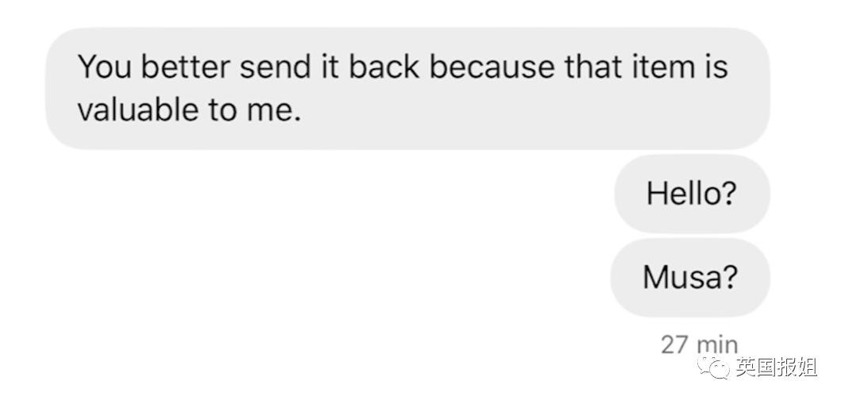This screenshot has width=845, height=404.
Task: Select the 'You better send it back' message bubble
Action: 407,88
